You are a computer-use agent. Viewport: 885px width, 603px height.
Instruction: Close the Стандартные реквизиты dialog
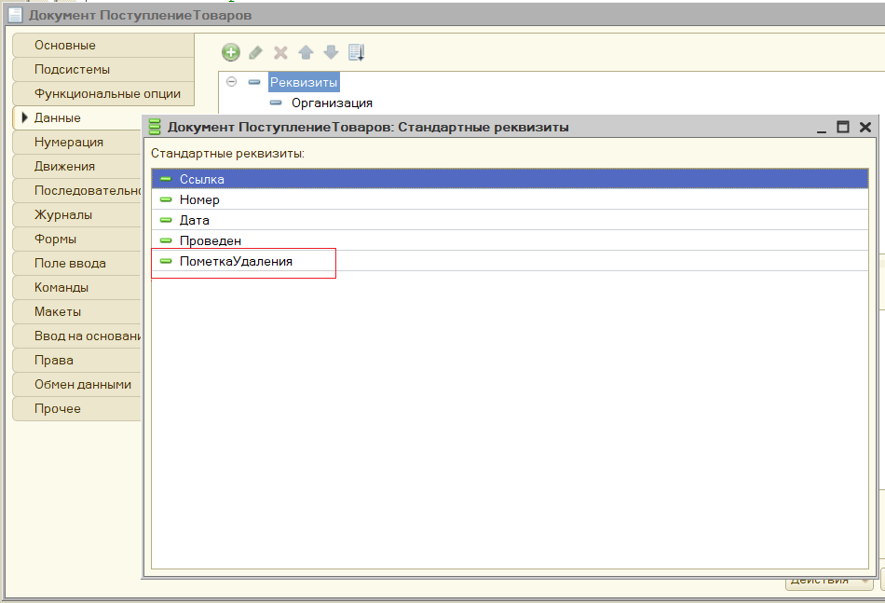(865, 127)
